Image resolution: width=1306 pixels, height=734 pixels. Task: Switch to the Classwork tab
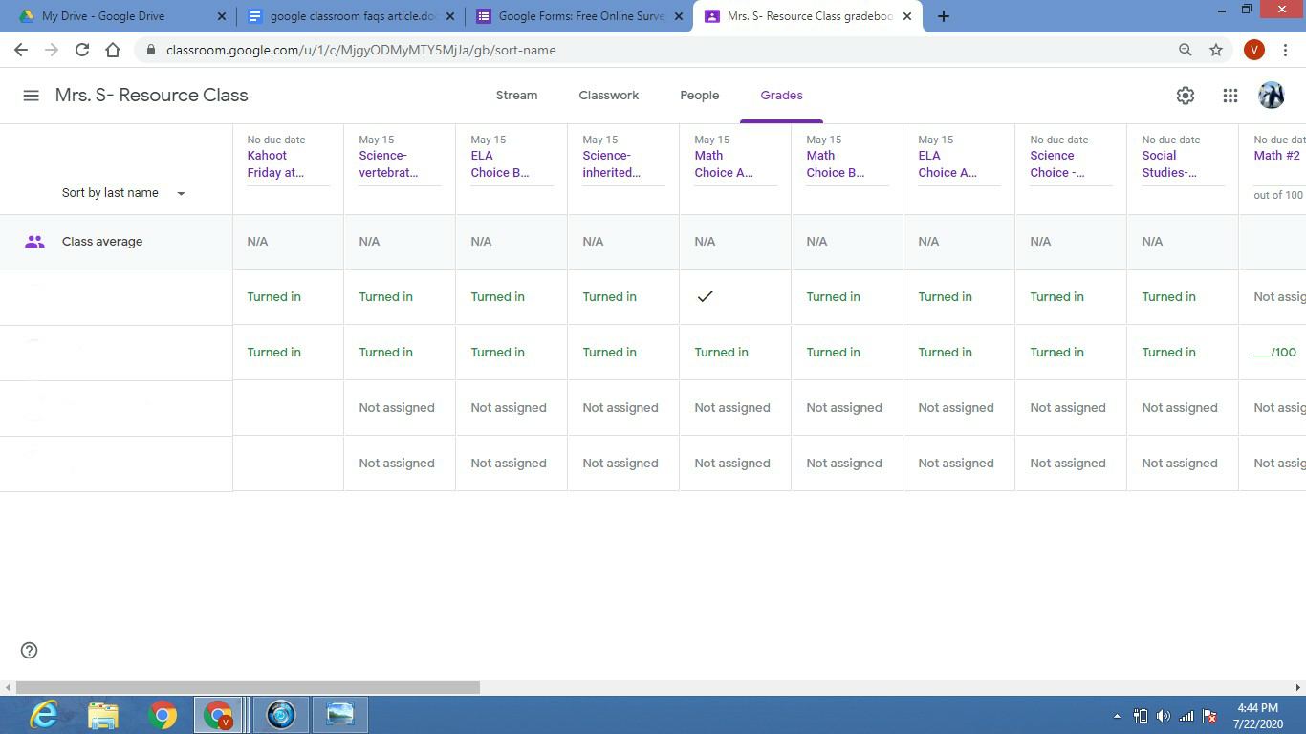tap(609, 96)
